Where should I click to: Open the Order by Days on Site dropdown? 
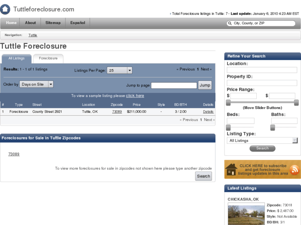[36, 84]
